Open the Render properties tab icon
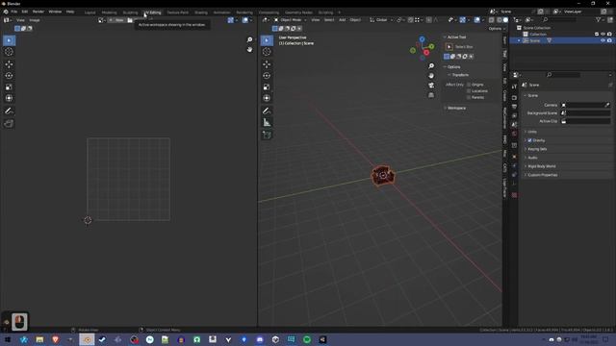Screen dimensions: 616x346 [514, 97]
